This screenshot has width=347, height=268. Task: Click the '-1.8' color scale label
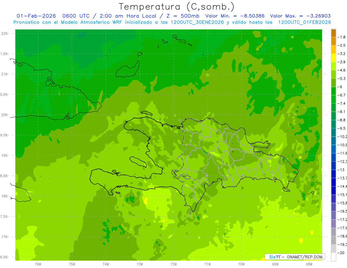pos(342,37)
